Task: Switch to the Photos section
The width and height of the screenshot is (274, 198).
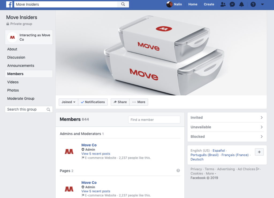Action: 13,90
